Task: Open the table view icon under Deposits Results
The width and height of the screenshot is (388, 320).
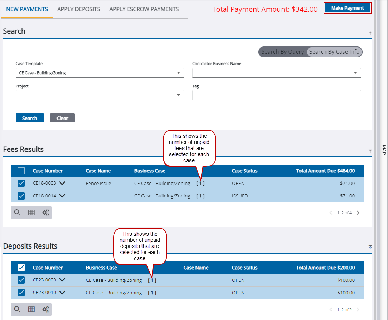Action: point(31,309)
